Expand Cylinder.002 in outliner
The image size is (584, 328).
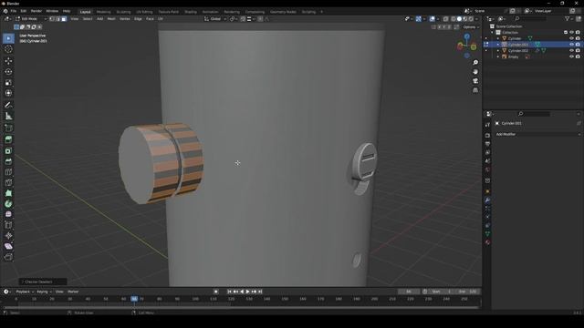coord(498,51)
